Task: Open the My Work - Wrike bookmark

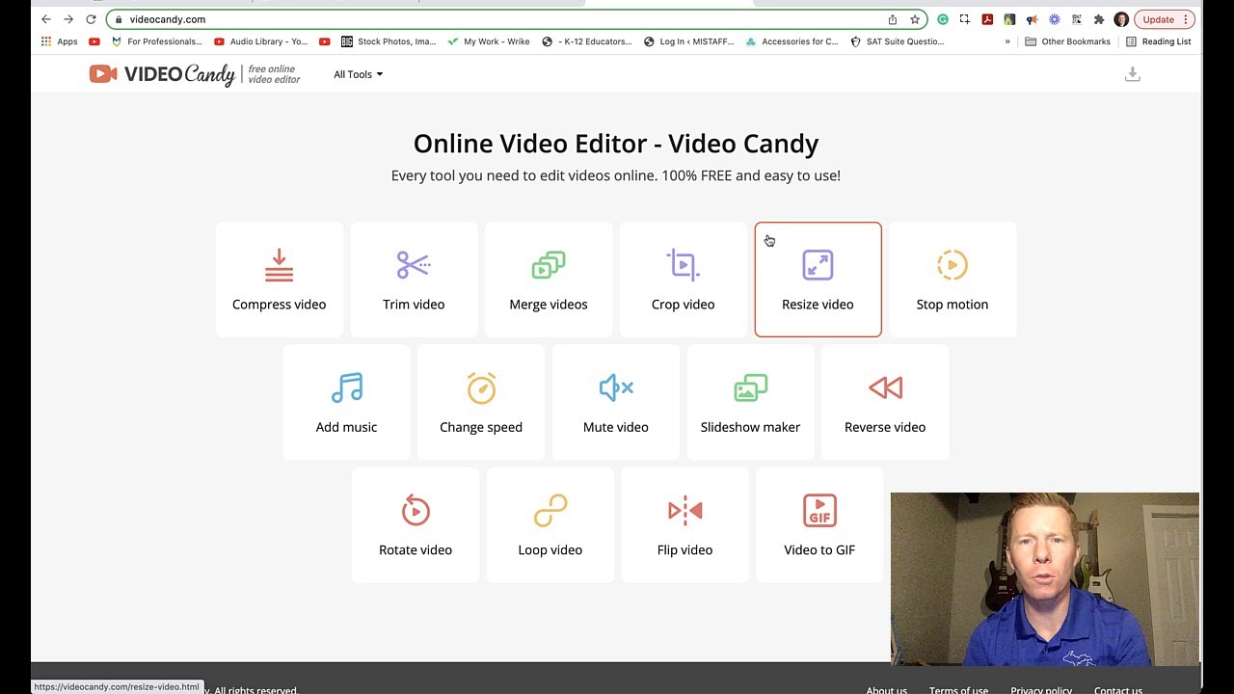Action: coord(489,41)
